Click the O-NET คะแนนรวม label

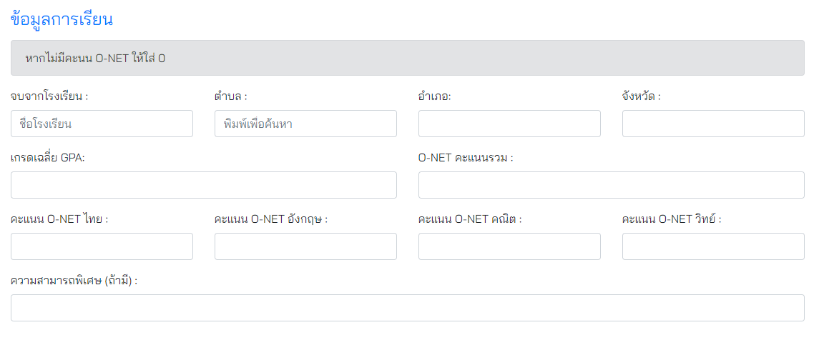(466, 158)
